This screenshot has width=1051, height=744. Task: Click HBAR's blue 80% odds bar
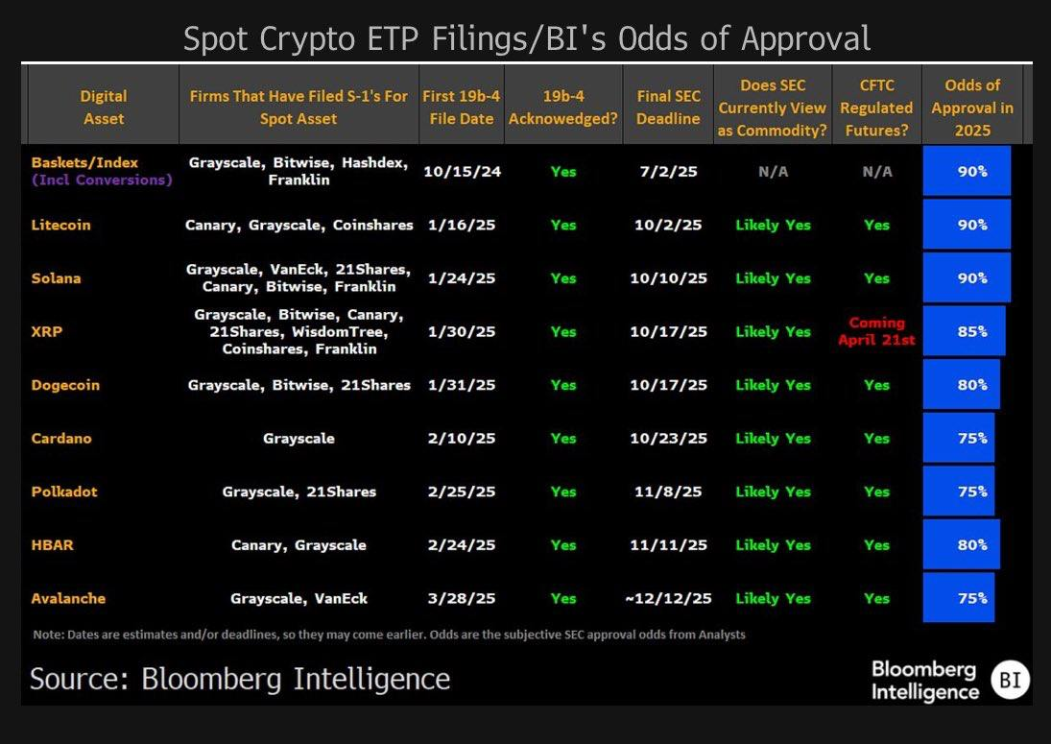coord(961,544)
